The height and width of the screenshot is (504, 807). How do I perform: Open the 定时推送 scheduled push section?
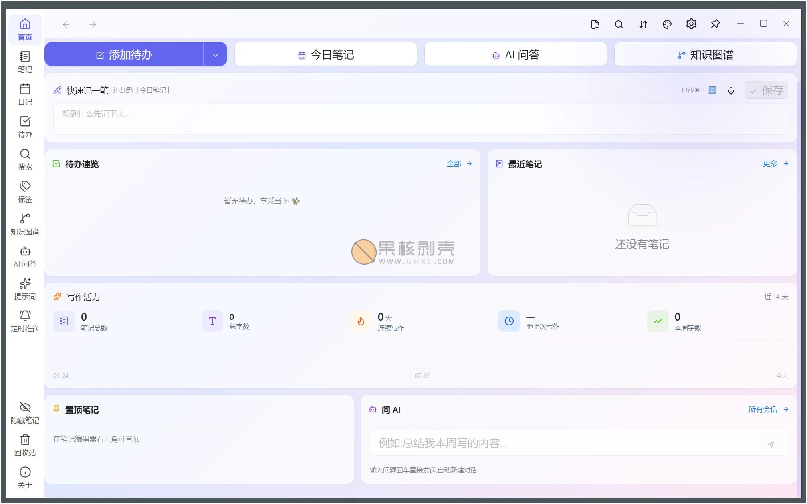pyautogui.click(x=25, y=321)
